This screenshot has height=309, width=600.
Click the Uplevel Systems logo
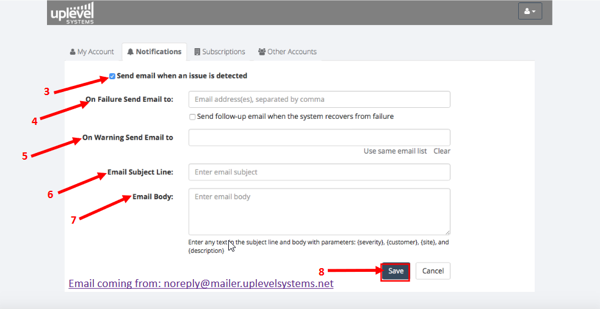(x=72, y=13)
